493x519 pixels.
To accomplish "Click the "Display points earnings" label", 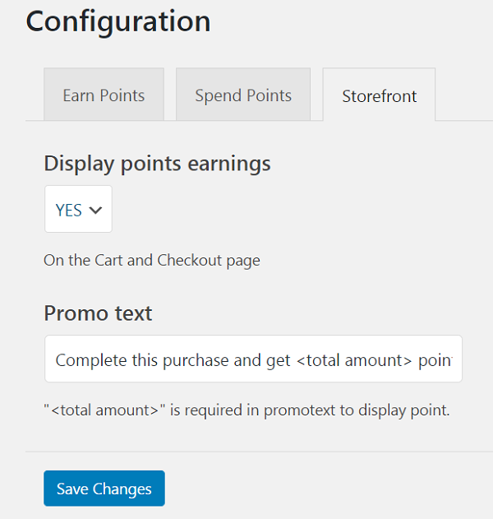I will pos(157,164).
